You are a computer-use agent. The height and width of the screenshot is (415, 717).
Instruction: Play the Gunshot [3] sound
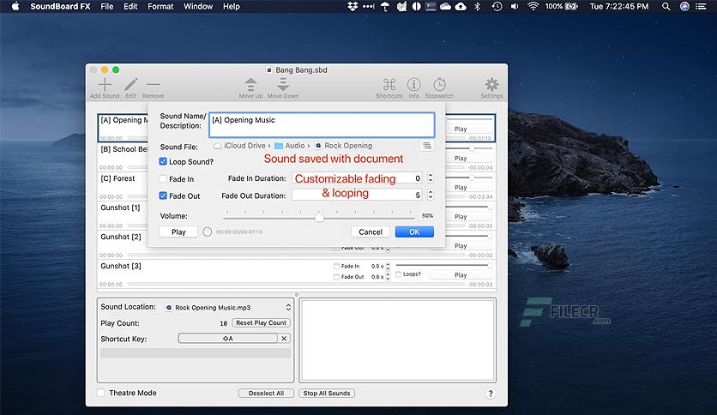(461, 274)
